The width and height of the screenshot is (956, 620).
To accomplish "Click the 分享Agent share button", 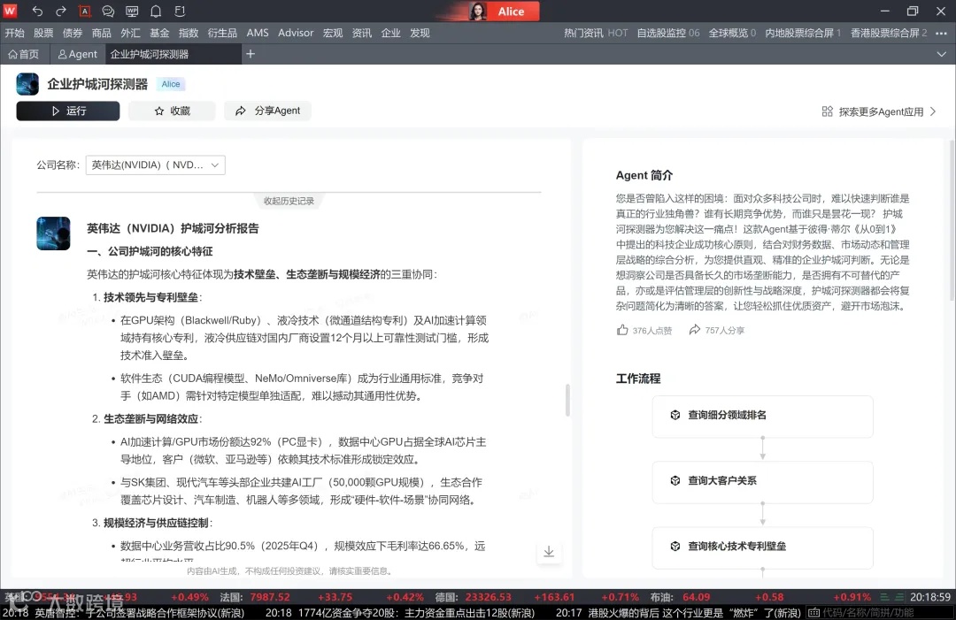I will [267, 111].
